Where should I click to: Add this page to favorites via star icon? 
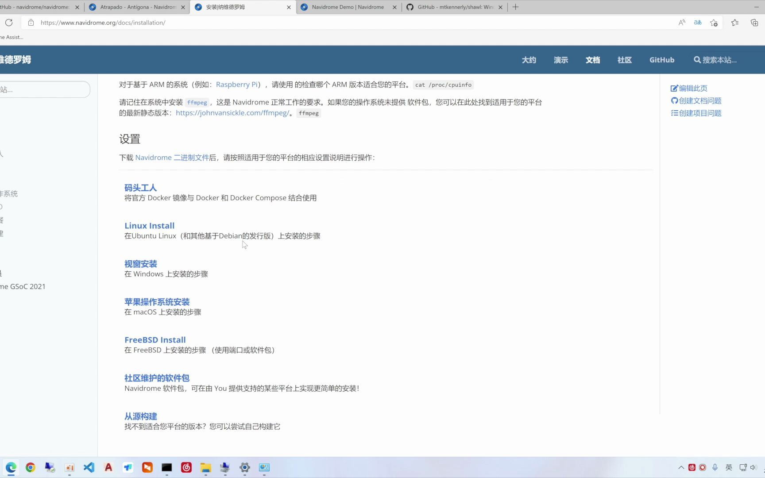(x=714, y=23)
